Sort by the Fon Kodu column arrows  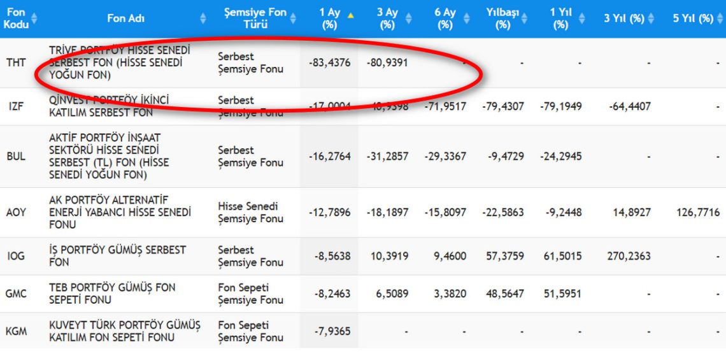coord(34,18)
